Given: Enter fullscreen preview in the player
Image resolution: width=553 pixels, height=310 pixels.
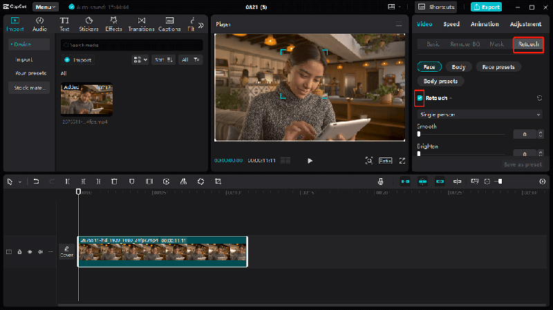Looking at the screenshot, I should pos(402,160).
